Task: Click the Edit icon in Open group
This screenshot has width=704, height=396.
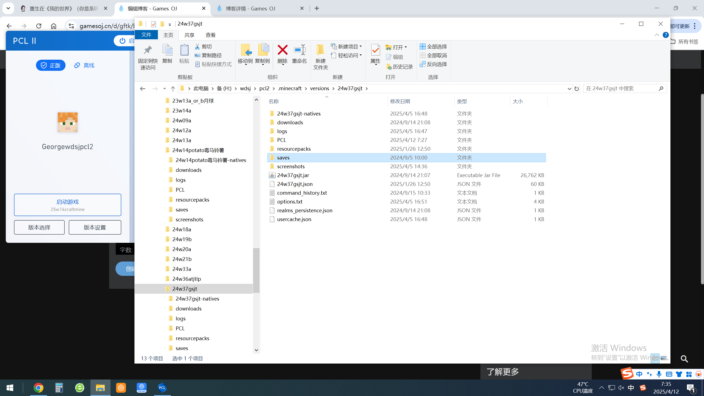Action: click(389, 57)
